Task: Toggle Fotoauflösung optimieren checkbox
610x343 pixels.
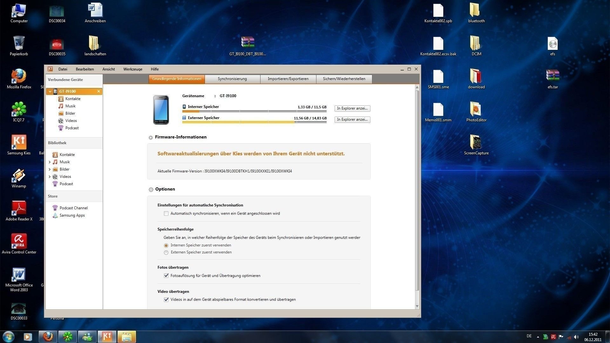Action: coord(166,276)
